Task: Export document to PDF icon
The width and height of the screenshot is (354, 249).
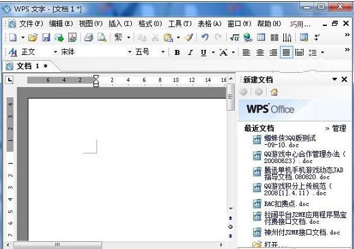Action: click(x=73, y=37)
